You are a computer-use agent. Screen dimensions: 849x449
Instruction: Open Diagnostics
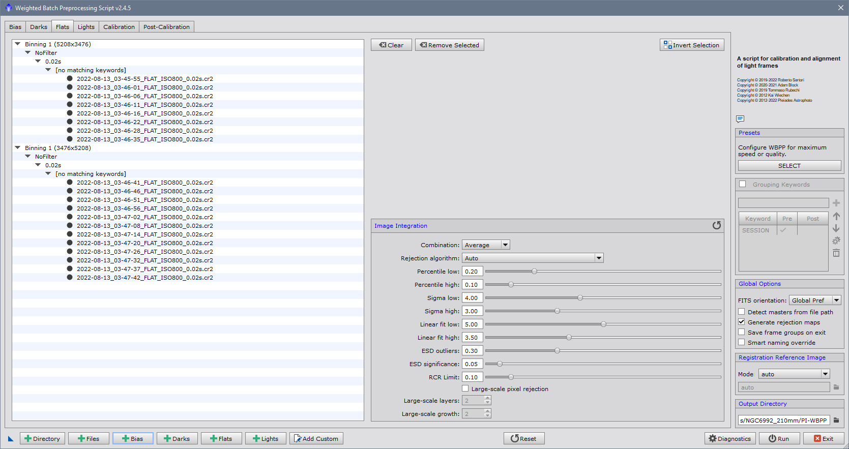coord(730,438)
